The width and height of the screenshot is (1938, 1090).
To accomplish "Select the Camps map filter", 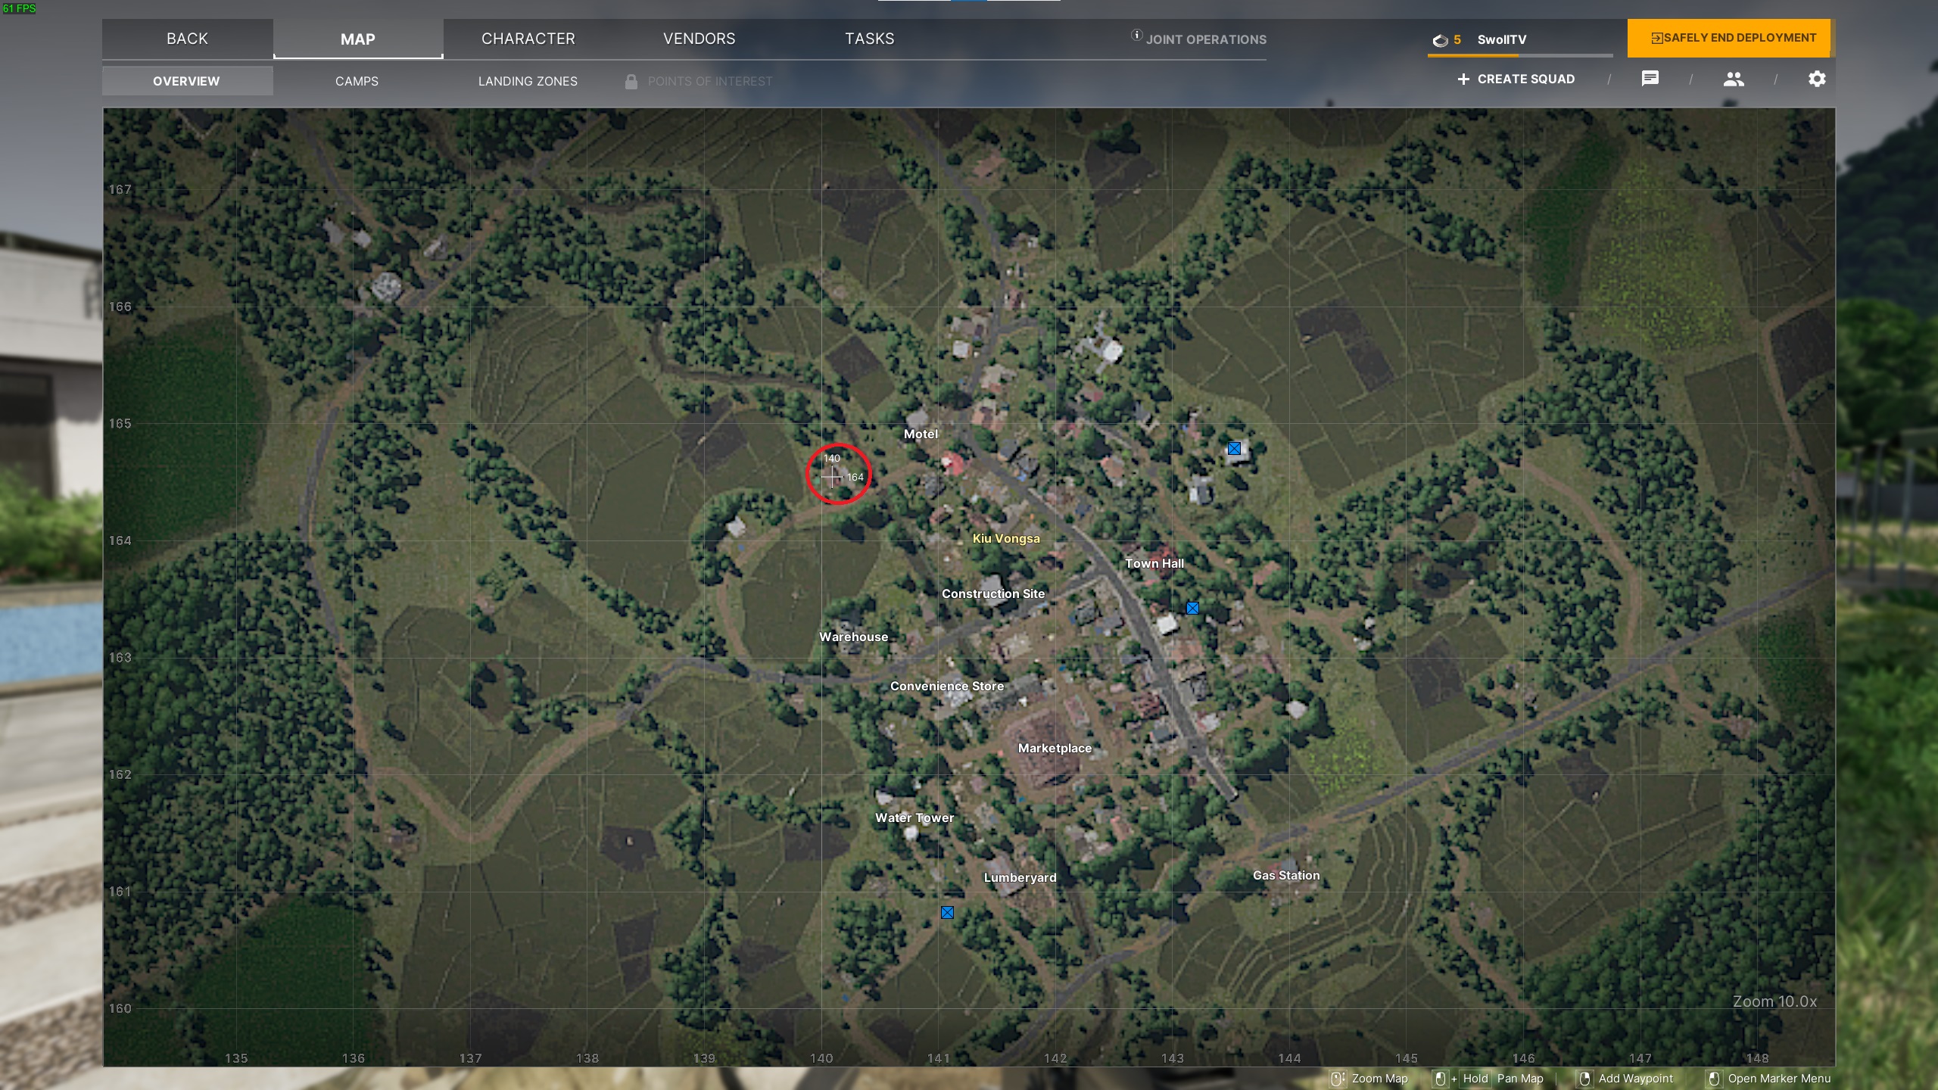I will click(357, 81).
